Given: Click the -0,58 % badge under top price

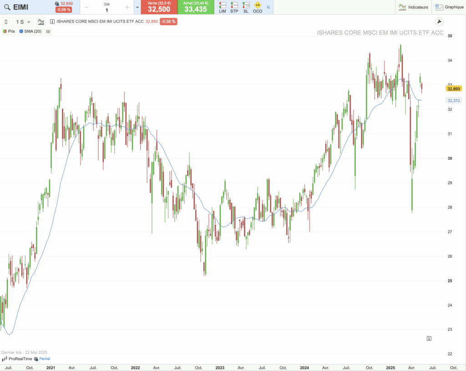Looking at the screenshot, I should tap(64, 10).
